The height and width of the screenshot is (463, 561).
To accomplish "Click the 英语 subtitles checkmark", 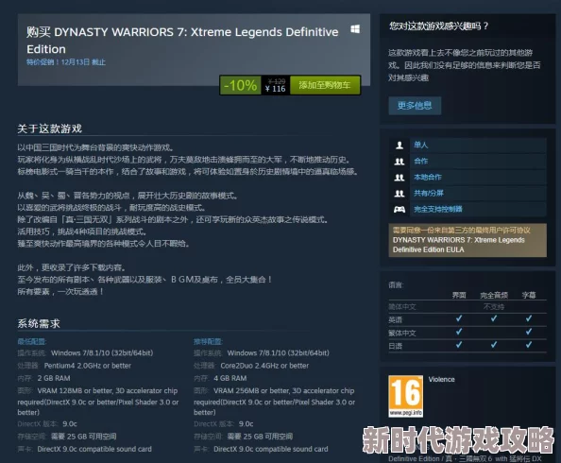I will (x=529, y=318).
